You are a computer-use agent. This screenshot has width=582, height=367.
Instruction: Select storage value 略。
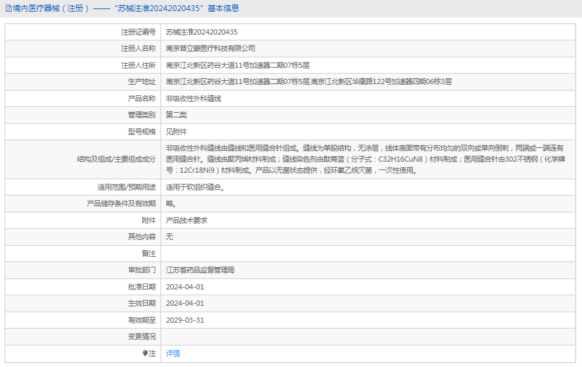click(171, 203)
